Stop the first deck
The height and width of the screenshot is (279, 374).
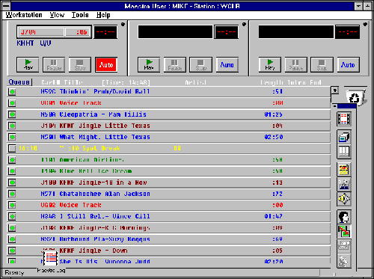pyautogui.click(x=80, y=64)
